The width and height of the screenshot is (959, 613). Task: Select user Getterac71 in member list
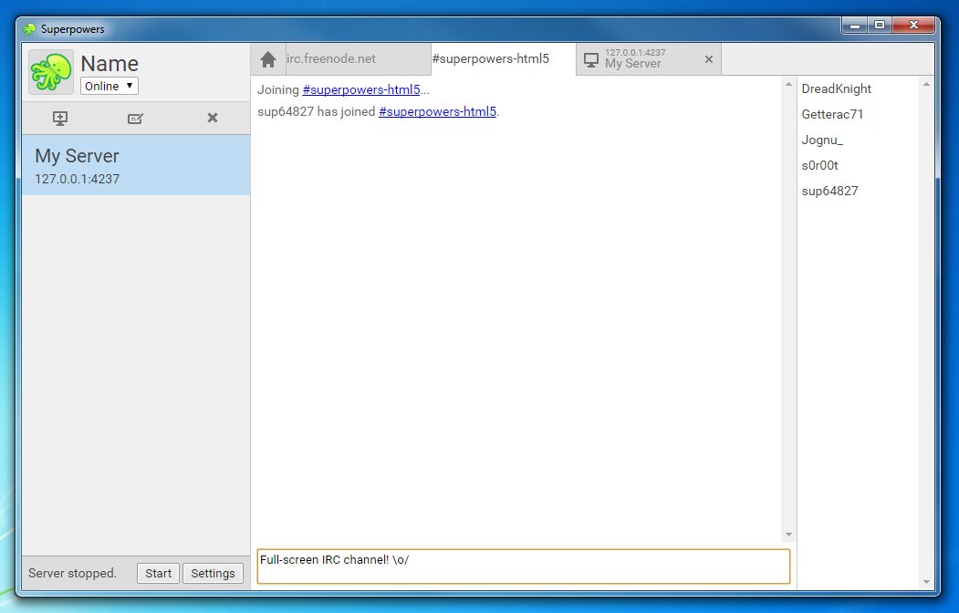tap(832, 114)
